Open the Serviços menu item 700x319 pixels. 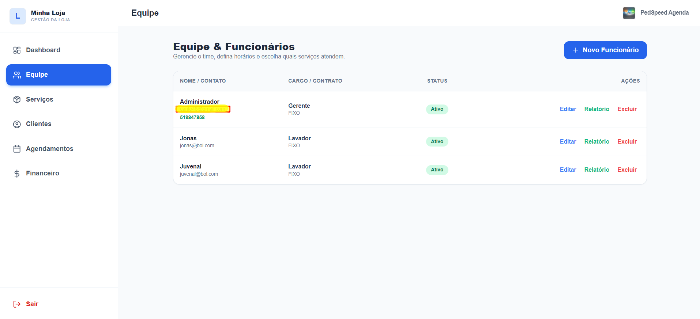click(39, 99)
